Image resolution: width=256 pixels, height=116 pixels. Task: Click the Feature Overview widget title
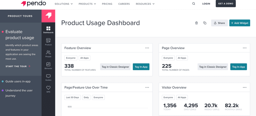pyautogui.click(x=77, y=48)
